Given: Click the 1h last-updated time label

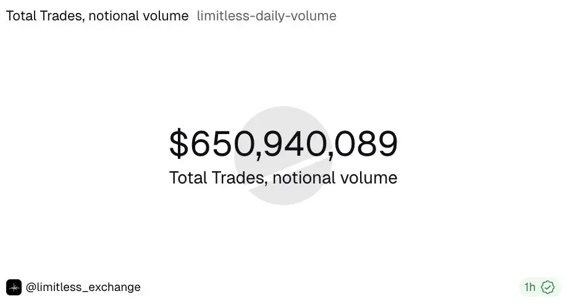Looking at the screenshot, I should [x=530, y=287].
